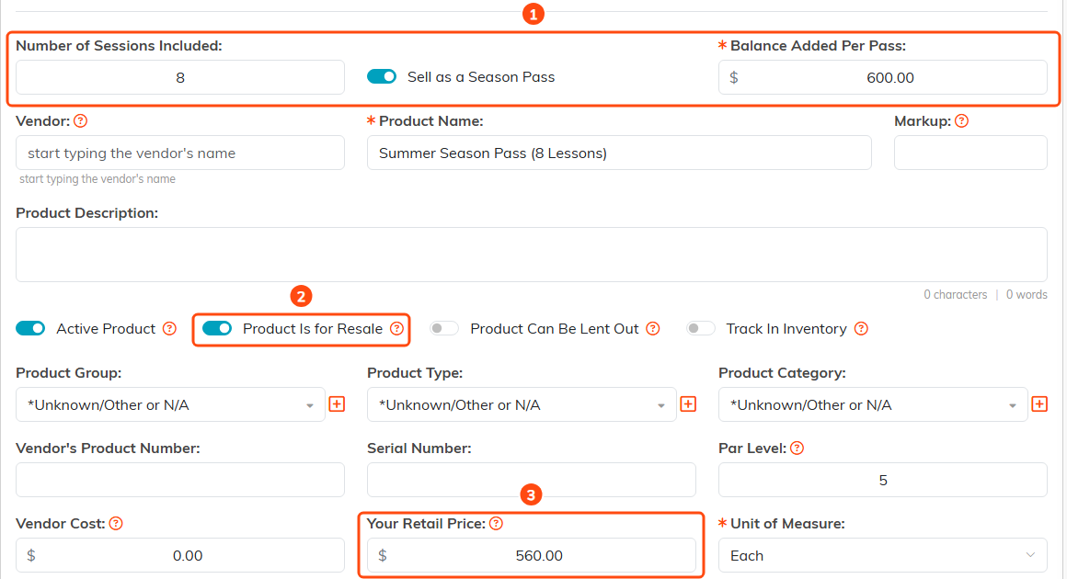
Task: Select the '0 characters' count text
Action: tap(956, 295)
